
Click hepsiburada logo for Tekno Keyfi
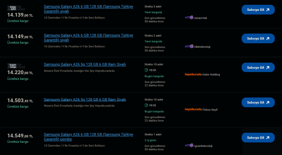193,109
